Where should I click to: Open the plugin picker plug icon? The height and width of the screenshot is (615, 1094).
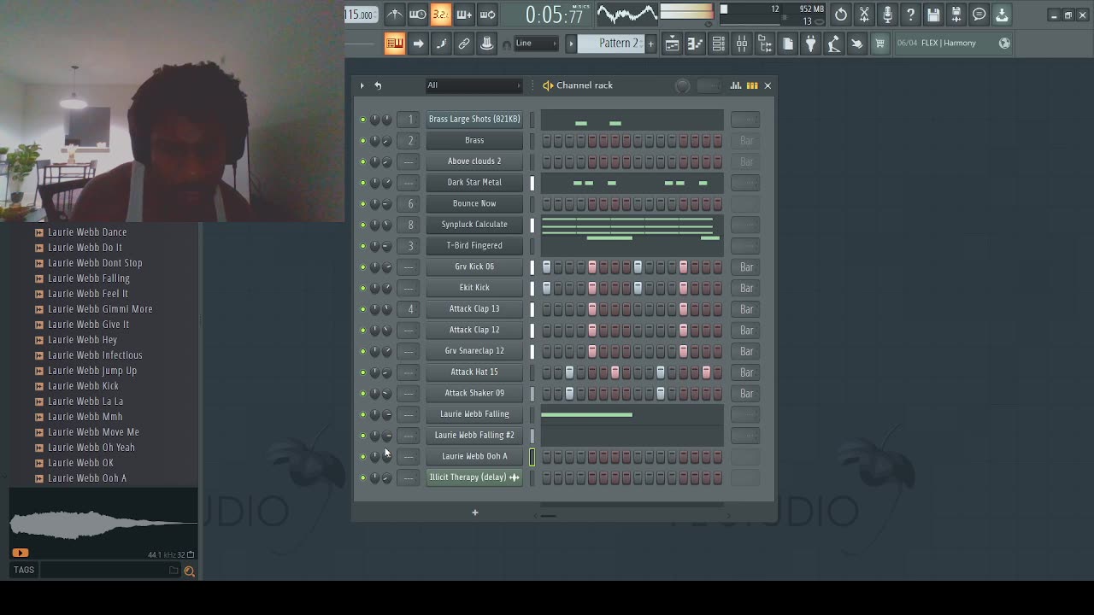tap(811, 44)
